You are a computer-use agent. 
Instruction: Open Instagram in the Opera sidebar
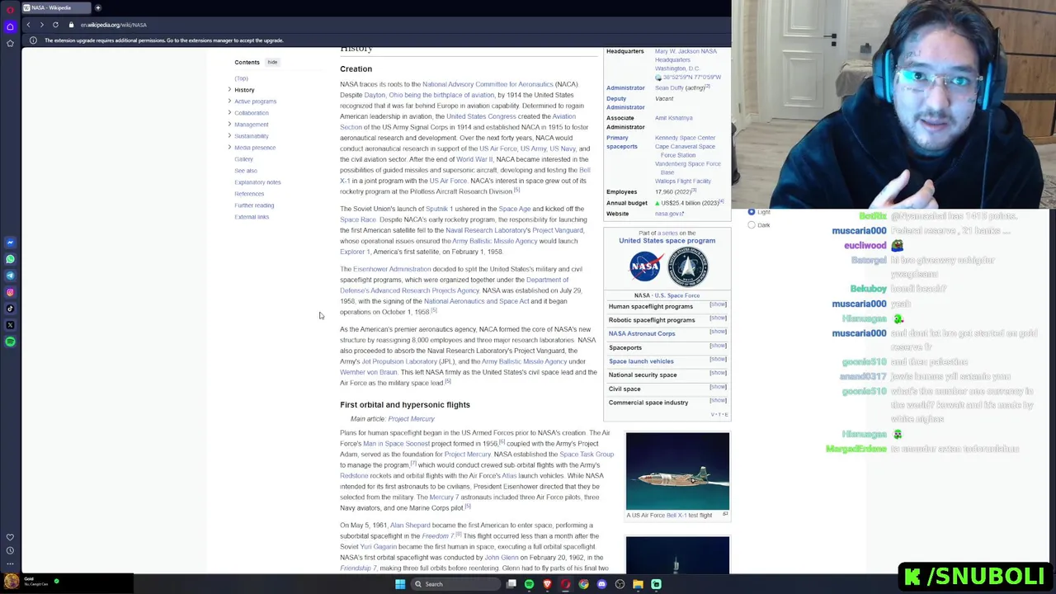[x=10, y=292]
